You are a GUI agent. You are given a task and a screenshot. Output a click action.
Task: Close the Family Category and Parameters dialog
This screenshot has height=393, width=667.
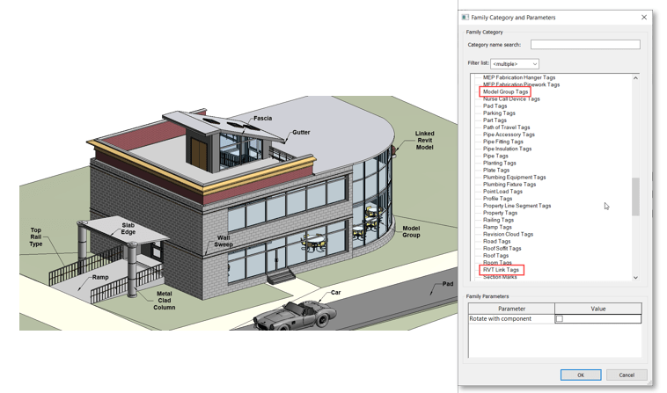[644, 17]
